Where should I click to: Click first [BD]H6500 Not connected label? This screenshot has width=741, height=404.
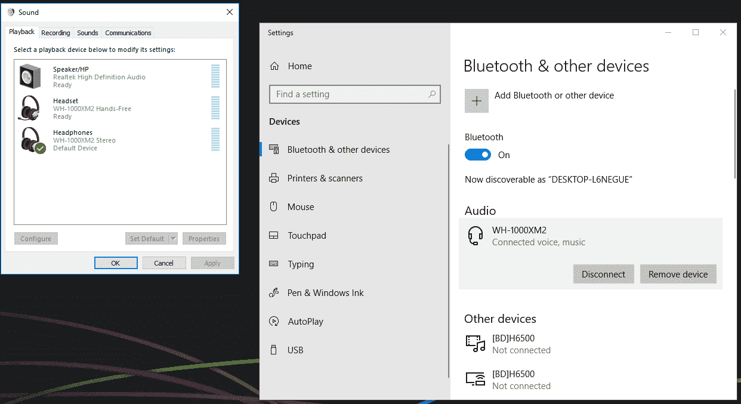[x=521, y=350]
